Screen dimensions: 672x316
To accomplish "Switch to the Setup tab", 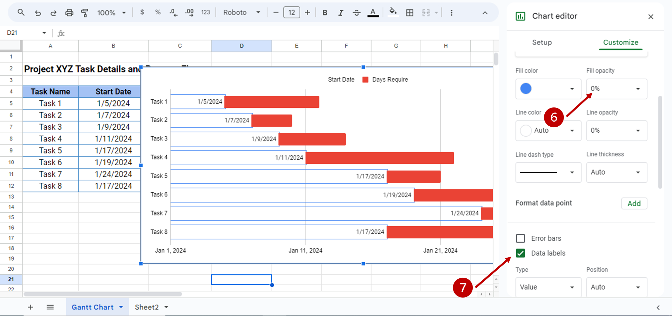I will click(542, 42).
